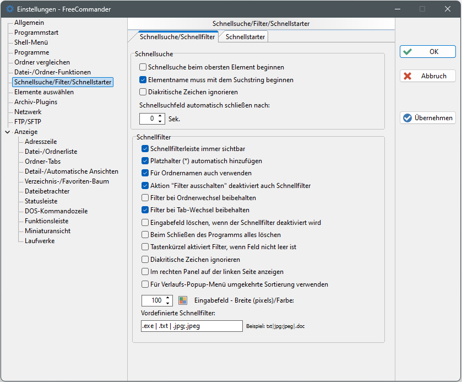Select Schnellsuche/Filter/Schnellstarter tree item
Image resolution: width=462 pixels, height=382 pixels.
(x=63, y=82)
